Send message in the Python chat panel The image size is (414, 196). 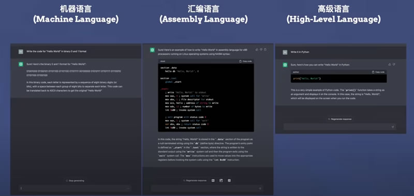pyautogui.click(x=393, y=127)
